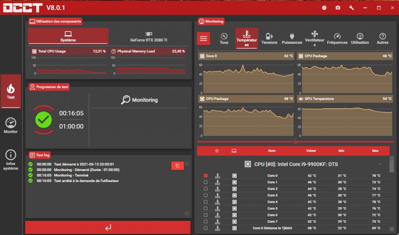The height and width of the screenshot is (235, 399).
Task: Click thermometer icon in Core 3 row
Action: (217, 195)
